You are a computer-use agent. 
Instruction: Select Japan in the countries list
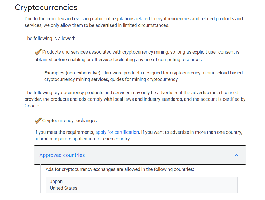56,181
